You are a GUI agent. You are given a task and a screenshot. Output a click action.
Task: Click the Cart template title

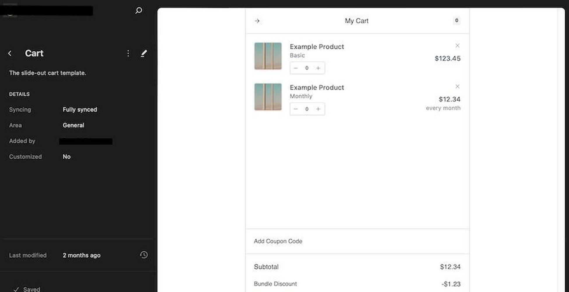(34, 53)
